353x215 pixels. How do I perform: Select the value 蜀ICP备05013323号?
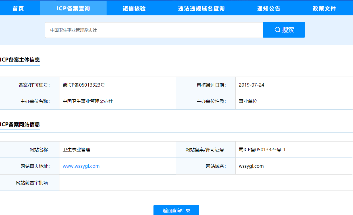tap(84, 85)
